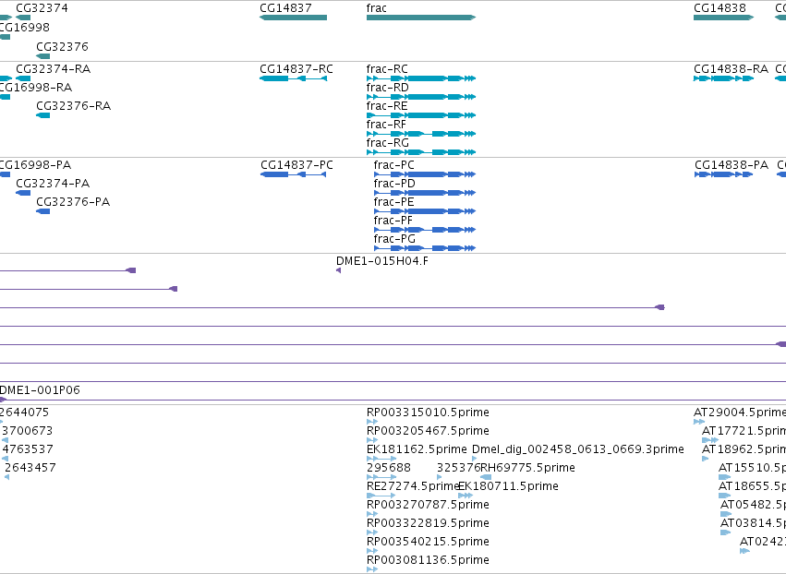786x574 pixels.
Task: Click the EK180711.5prime EST label
Action: [508, 486]
